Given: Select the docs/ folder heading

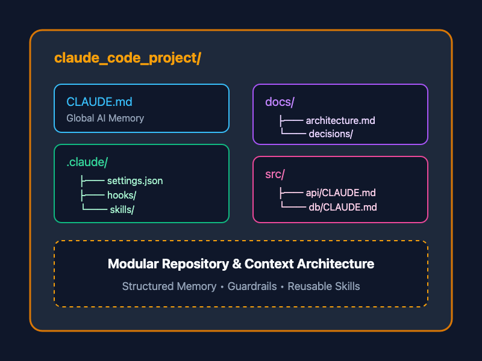Looking at the screenshot, I should pos(280,102).
